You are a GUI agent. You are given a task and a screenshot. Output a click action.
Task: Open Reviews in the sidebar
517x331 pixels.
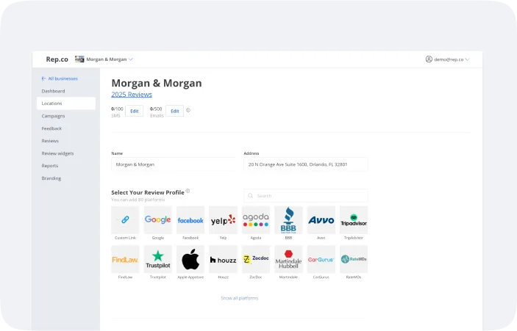(50, 141)
